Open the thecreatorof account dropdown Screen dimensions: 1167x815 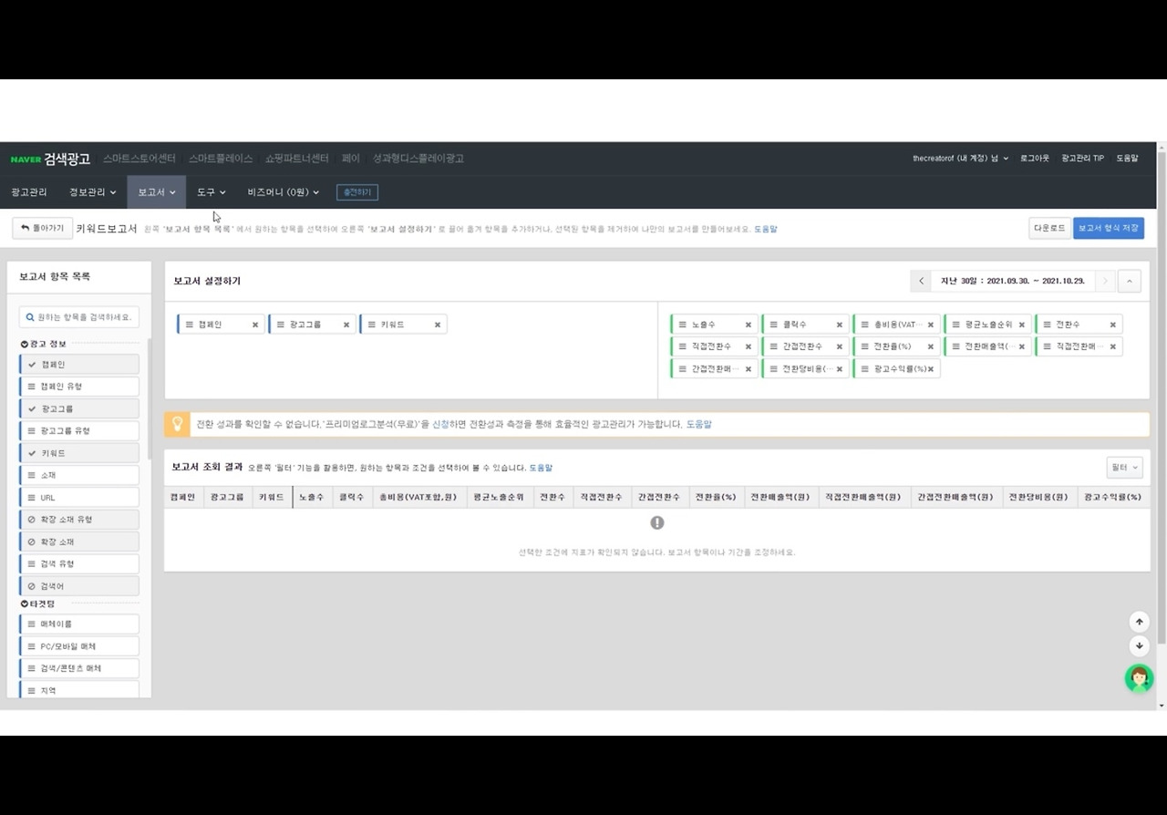point(961,159)
